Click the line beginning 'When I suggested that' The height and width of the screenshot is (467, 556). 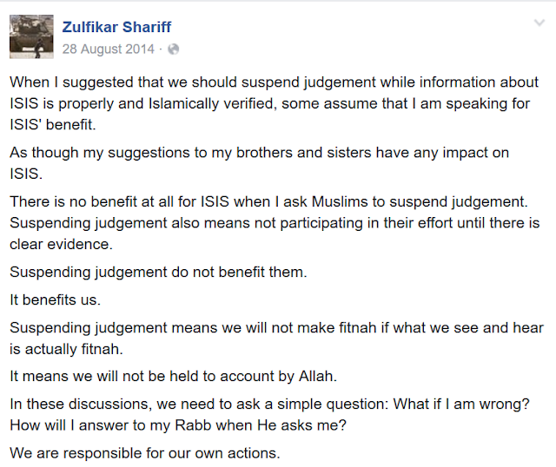pyautogui.click(x=275, y=82)
